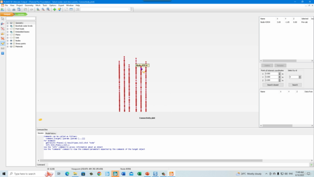Screen dimensions: 314x177
Task: Open Excel from the taskbar
Action: 139,174
